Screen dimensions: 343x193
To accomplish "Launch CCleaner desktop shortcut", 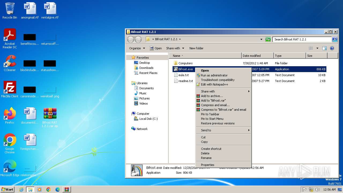I will [10, 63].
